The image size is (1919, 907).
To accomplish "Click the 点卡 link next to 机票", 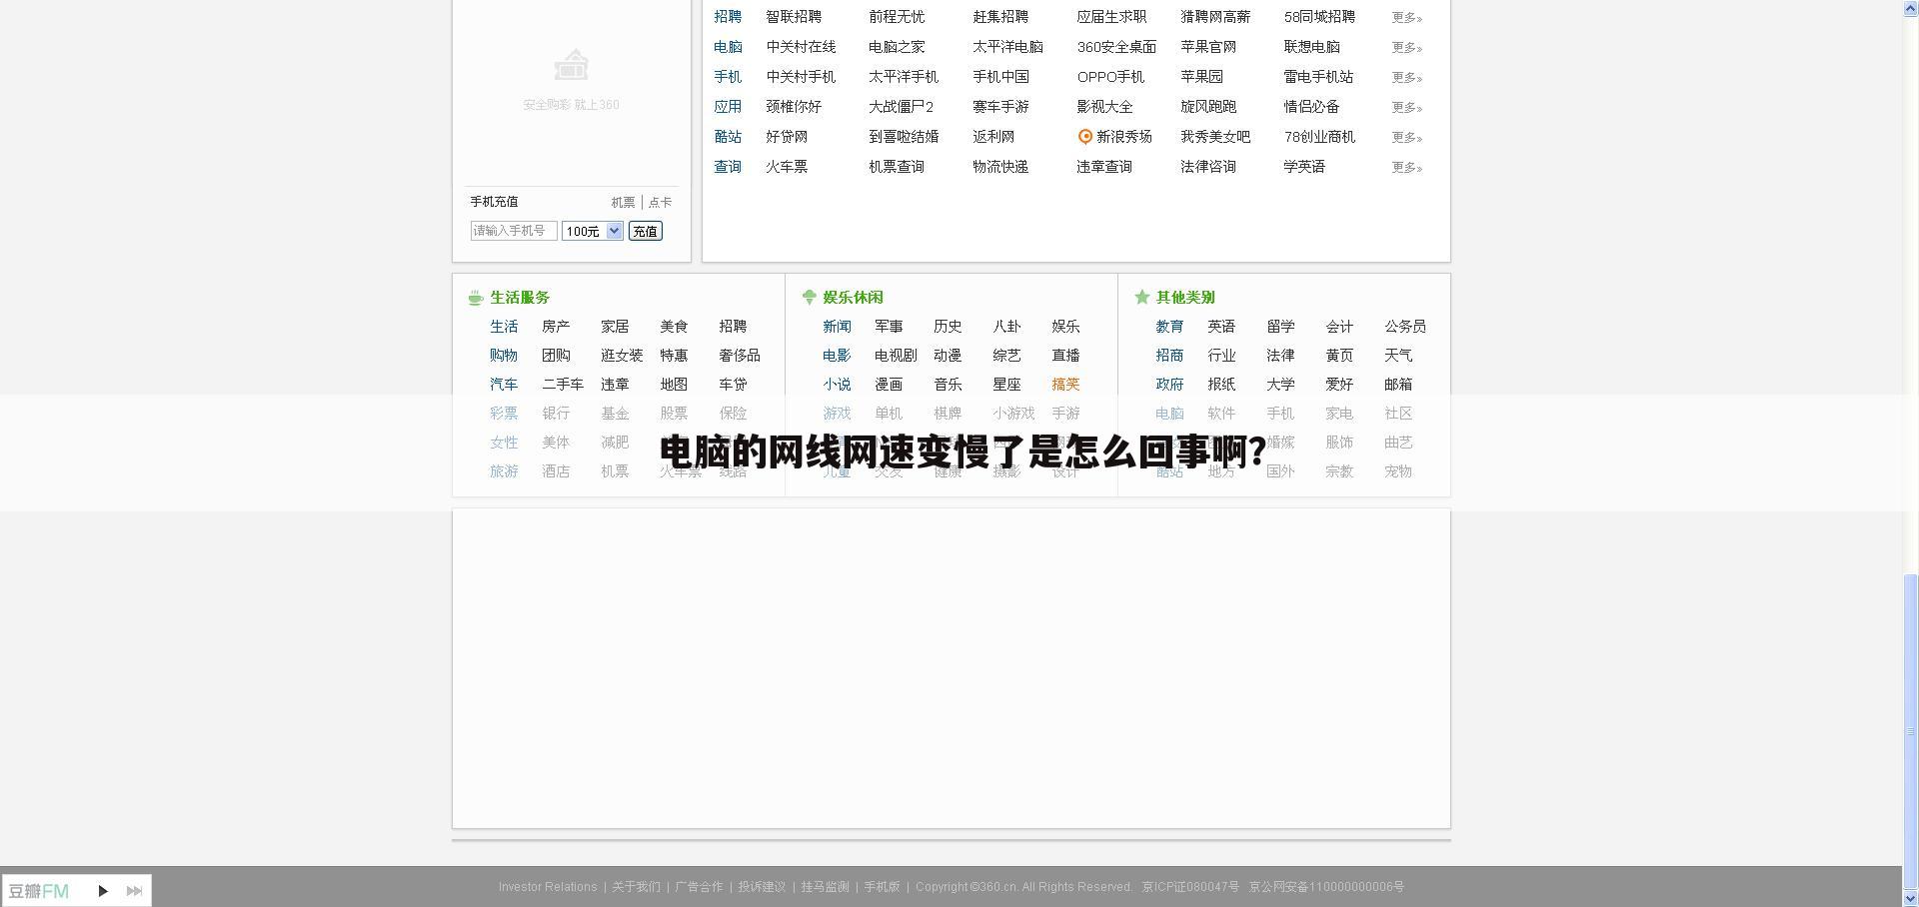I will point(660,202).
